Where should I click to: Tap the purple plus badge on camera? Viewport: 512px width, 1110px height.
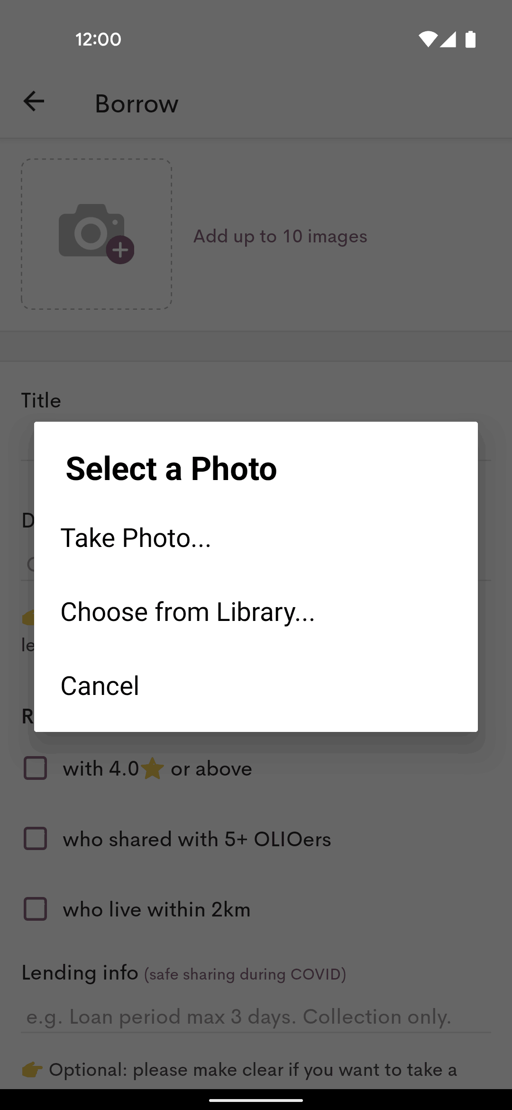120,250
